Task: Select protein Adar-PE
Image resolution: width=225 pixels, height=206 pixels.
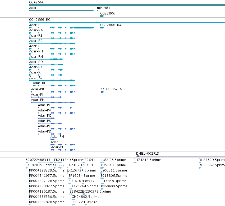Action: click(x=57, y=142)
